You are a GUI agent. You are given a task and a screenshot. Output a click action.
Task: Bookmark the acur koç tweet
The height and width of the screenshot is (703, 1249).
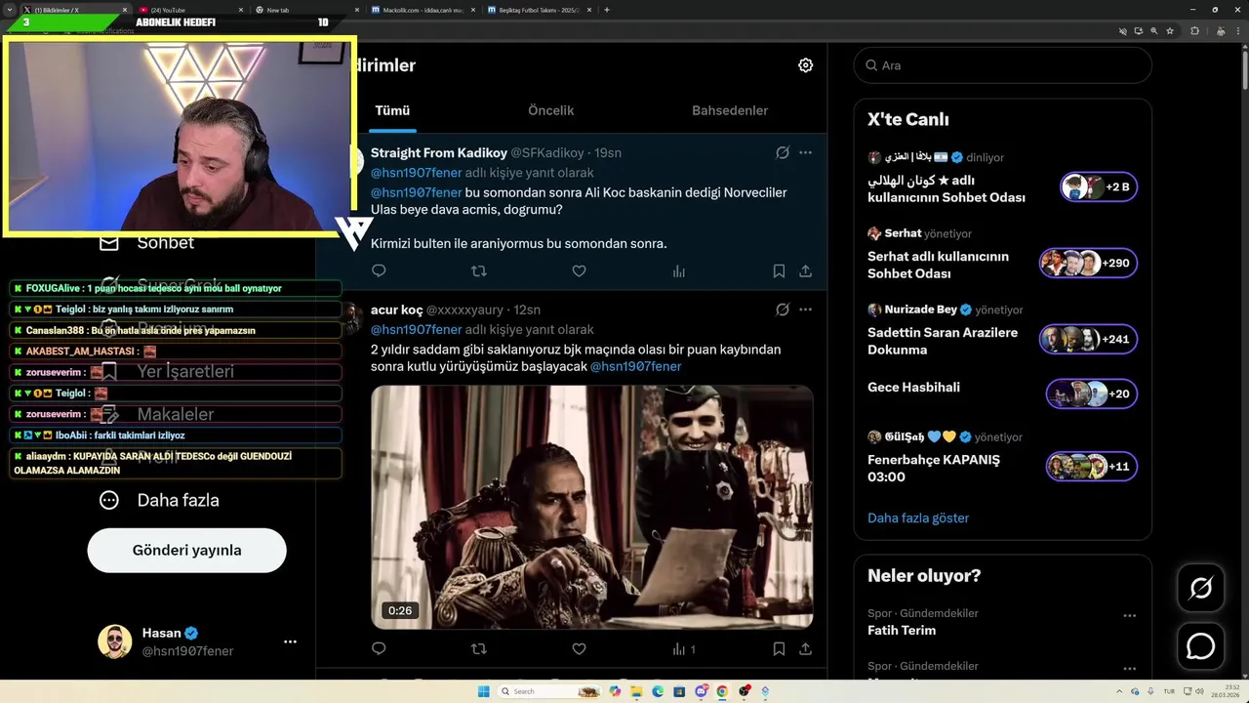(x=779, y=648)
